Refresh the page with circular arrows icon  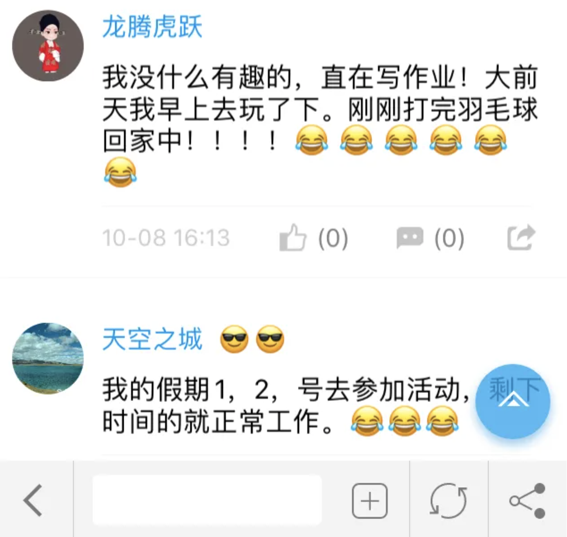449,501
